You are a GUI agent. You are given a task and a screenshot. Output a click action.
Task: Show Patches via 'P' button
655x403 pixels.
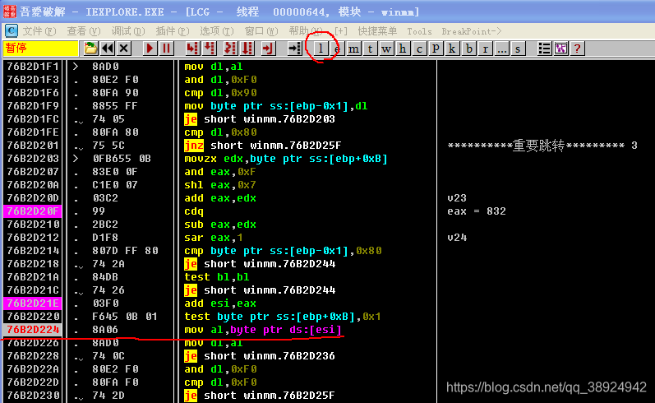click(x=436, y=49)
